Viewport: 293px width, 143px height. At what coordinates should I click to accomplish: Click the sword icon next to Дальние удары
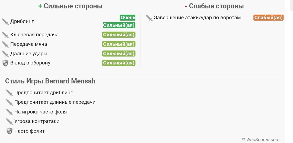coord(5,54)
